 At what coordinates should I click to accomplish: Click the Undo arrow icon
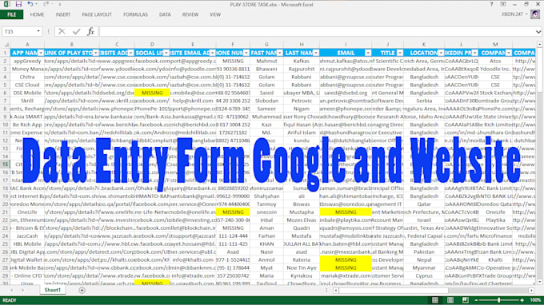click(x=30, y=4)
